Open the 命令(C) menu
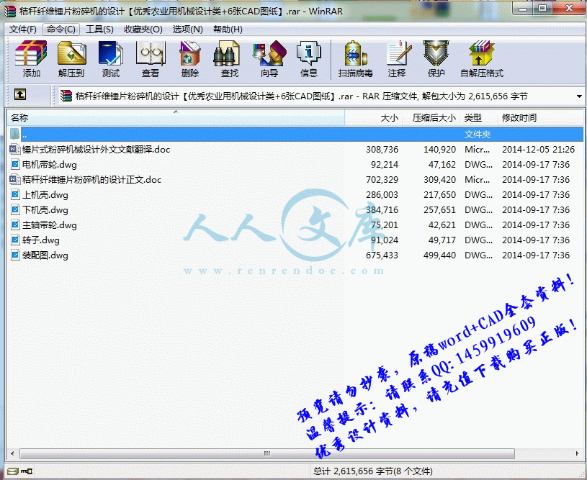 (61, 30)
